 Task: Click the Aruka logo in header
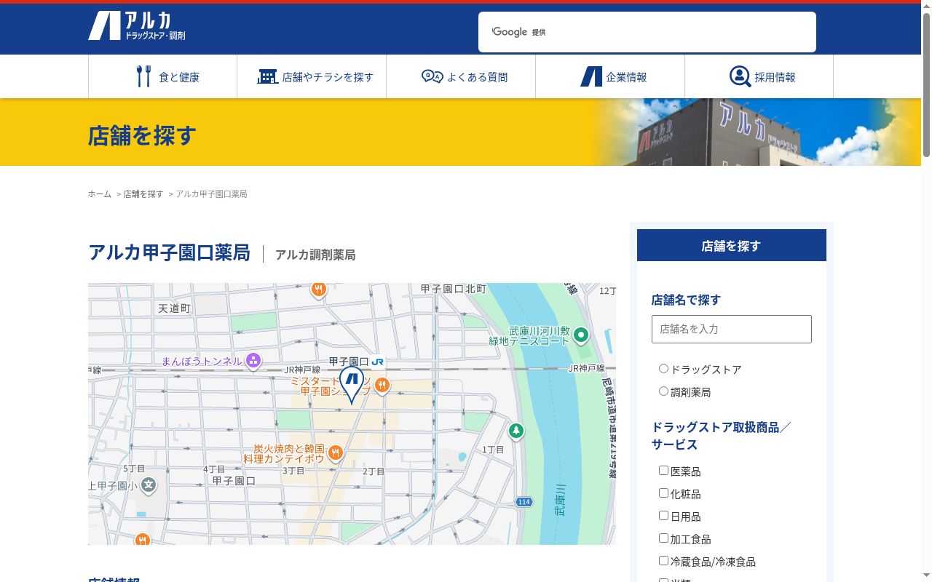(137, 26)
